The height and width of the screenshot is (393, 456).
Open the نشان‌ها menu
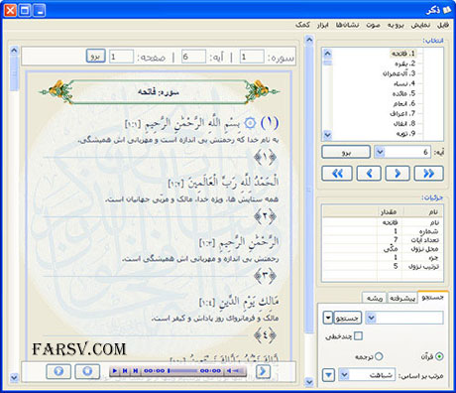pyautogui.click(x=347, y=25)
